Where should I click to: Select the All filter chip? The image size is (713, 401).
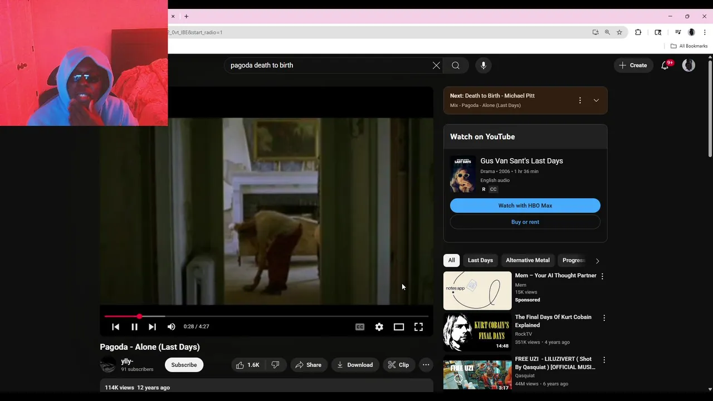pos(452,260)
